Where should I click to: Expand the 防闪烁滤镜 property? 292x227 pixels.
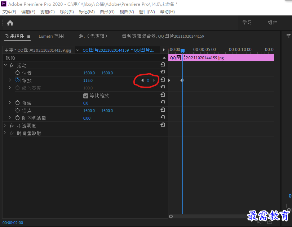point(10,118)
